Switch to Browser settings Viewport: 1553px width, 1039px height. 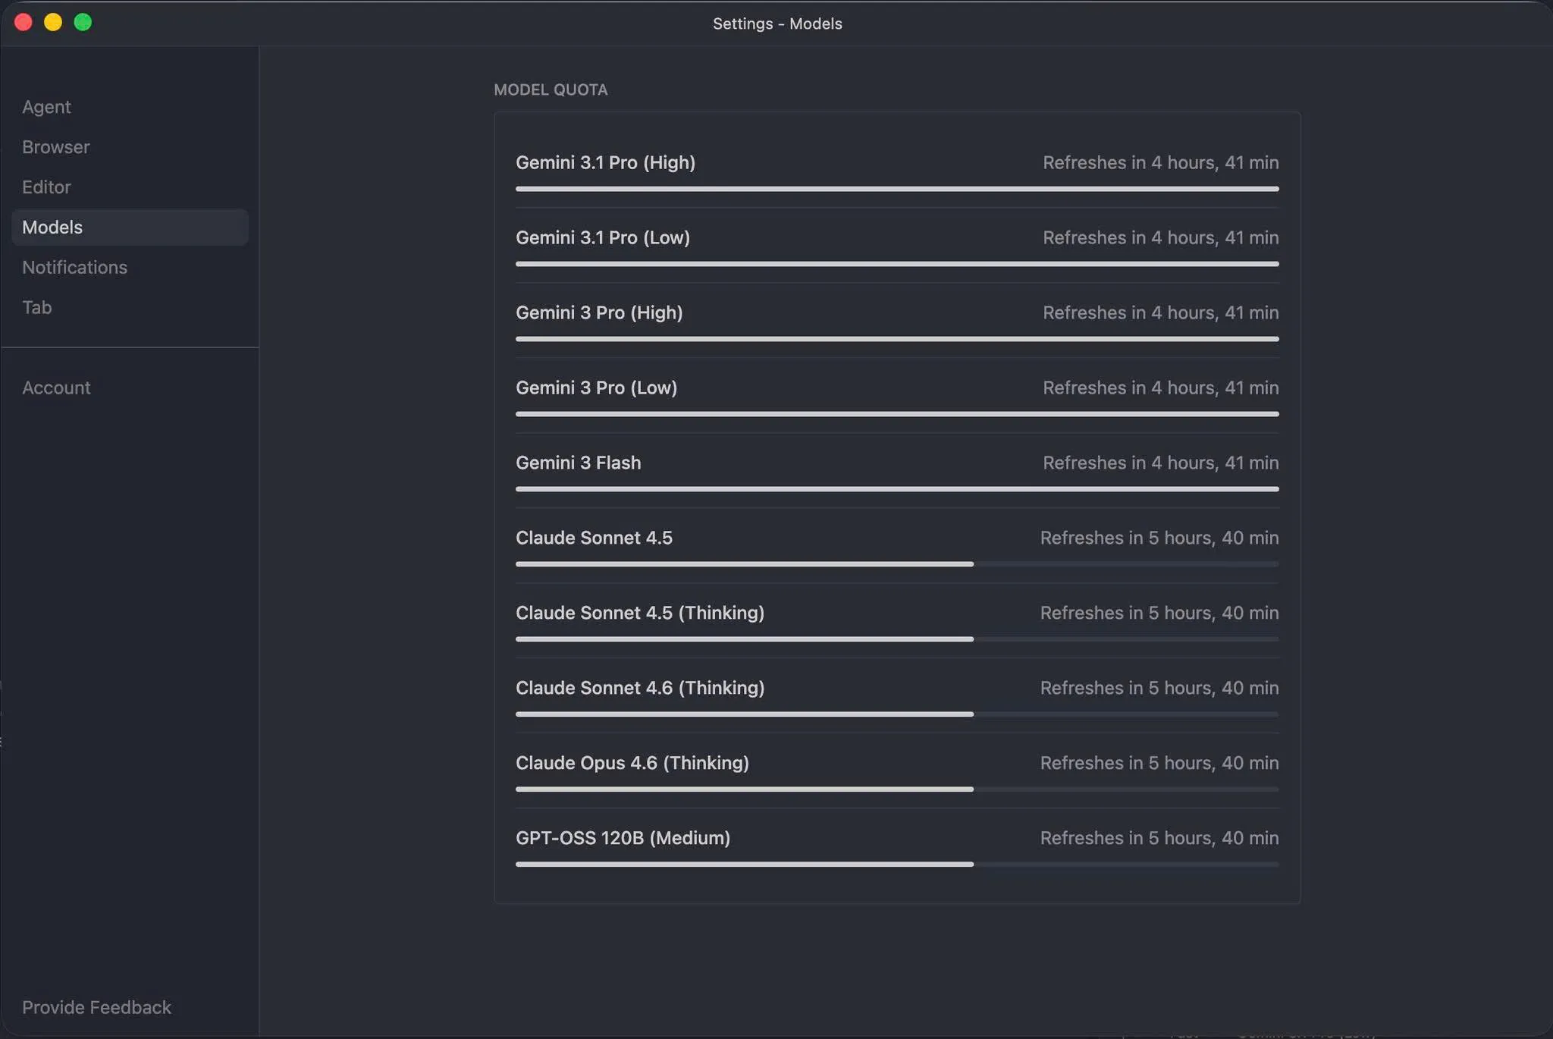pos(55,147)
